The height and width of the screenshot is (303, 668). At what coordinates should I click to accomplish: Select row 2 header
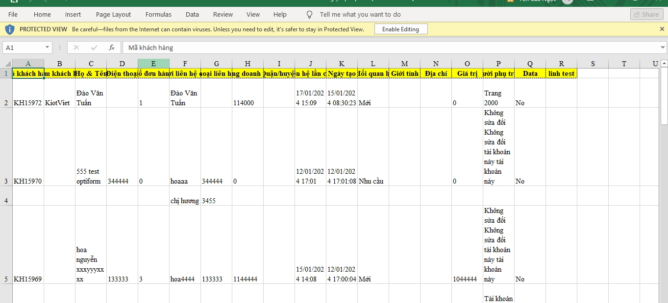(6, 93)
